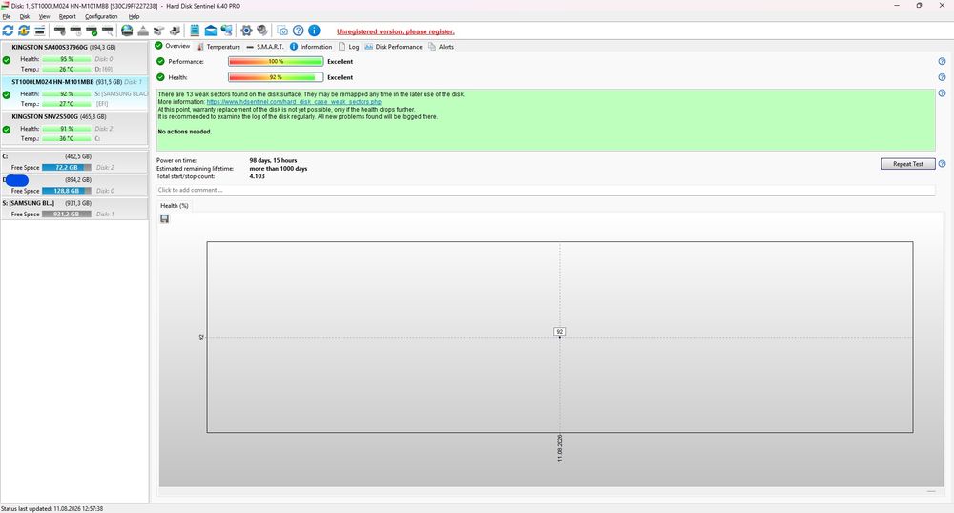Open the hdsentinel weak sectors info link
Image resolution: width=954 pixels, height=513 pixels.
[x=294, y=101]
